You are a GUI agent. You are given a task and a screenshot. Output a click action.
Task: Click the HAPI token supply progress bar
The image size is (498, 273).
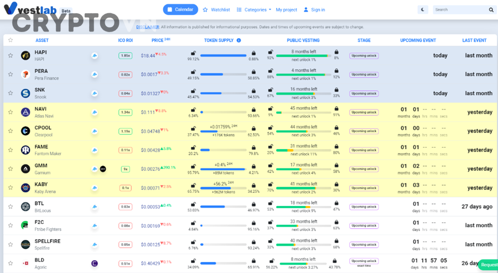pos(224,55)
